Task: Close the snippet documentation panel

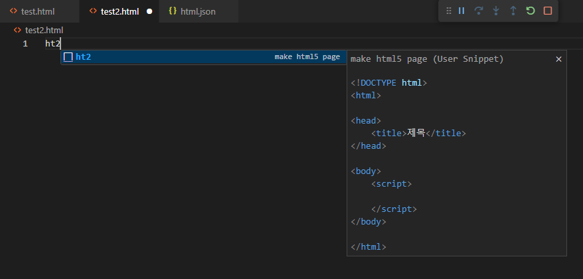Action: tap(558, 59)
